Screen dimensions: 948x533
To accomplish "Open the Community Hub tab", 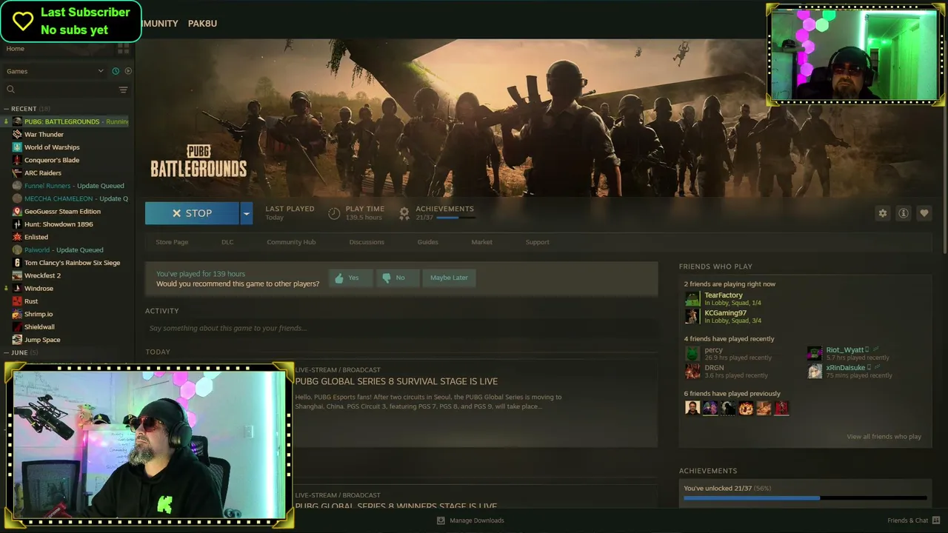I will (291, 242).
